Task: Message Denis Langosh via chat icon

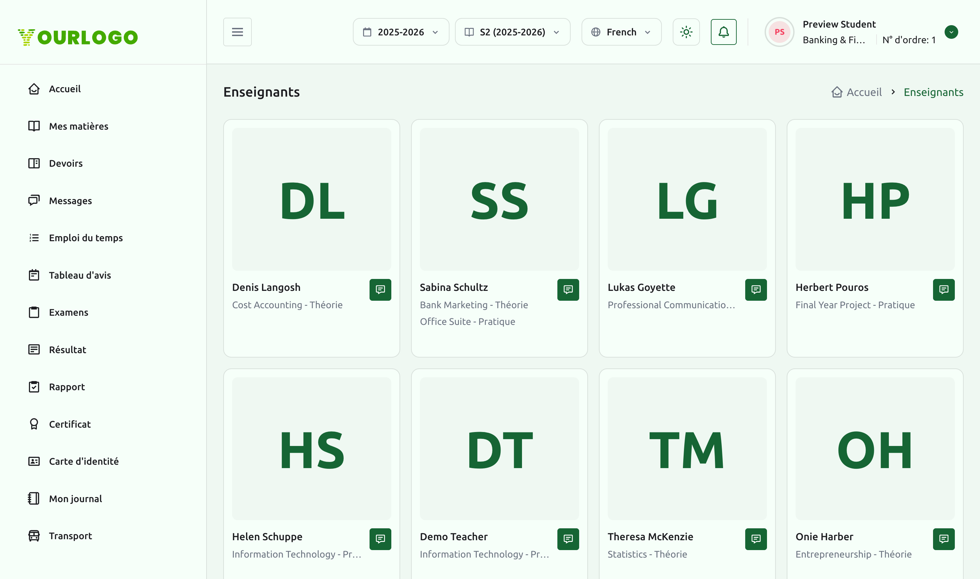Action: coord(380,289)
